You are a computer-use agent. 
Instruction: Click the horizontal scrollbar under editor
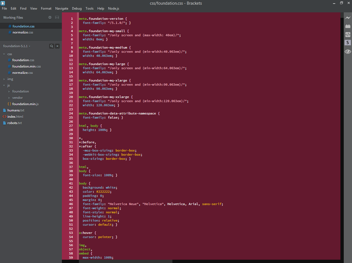coord(126,261)
